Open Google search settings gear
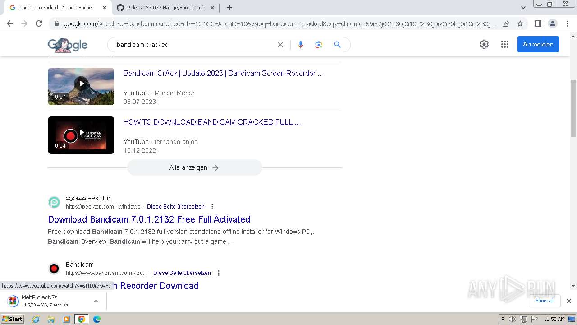This screenshot has width=577, height=325. (x=484, y=44)
